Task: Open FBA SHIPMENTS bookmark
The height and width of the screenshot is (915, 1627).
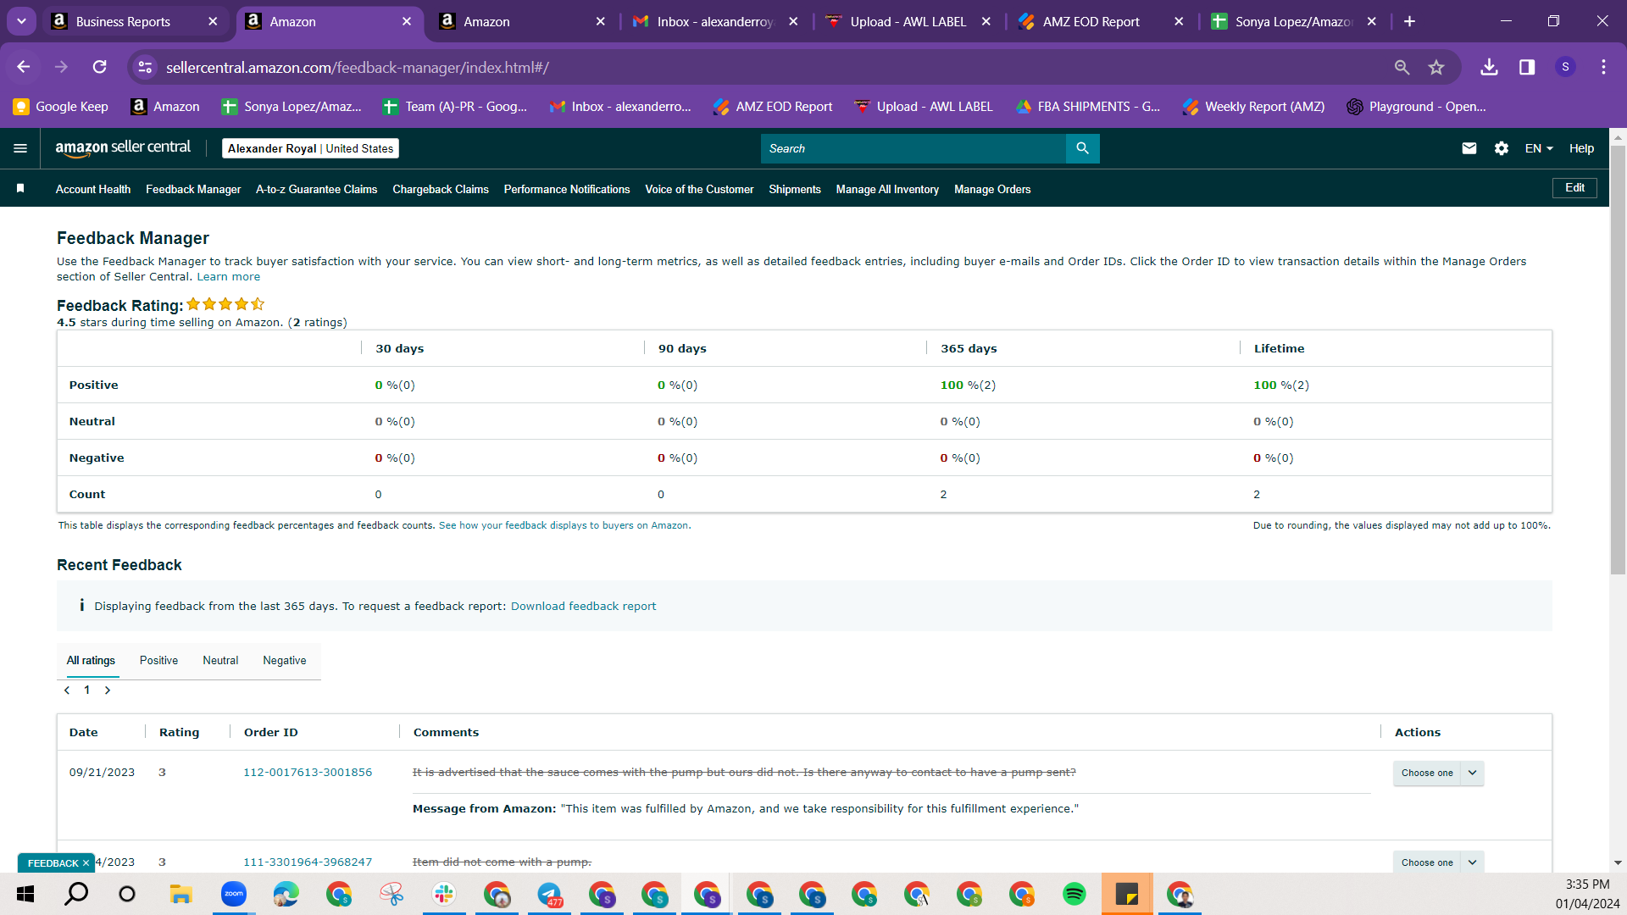Action: 1088,106
